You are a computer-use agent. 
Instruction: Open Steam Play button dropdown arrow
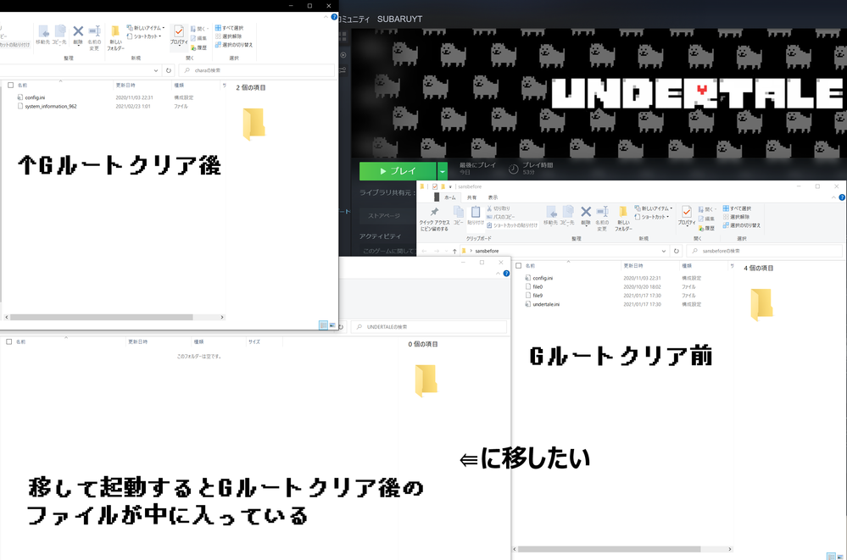pyautogui.click(x=443, y=171)
